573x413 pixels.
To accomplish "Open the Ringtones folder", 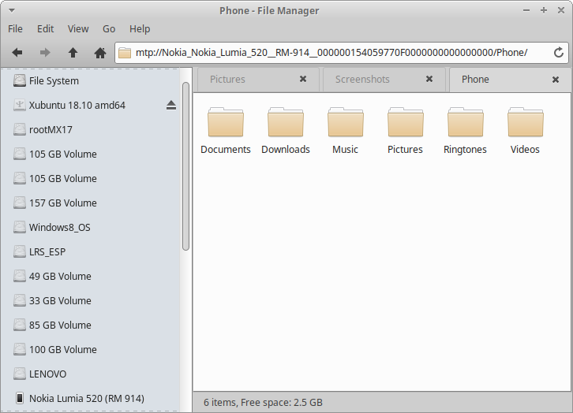I will 465,131.
